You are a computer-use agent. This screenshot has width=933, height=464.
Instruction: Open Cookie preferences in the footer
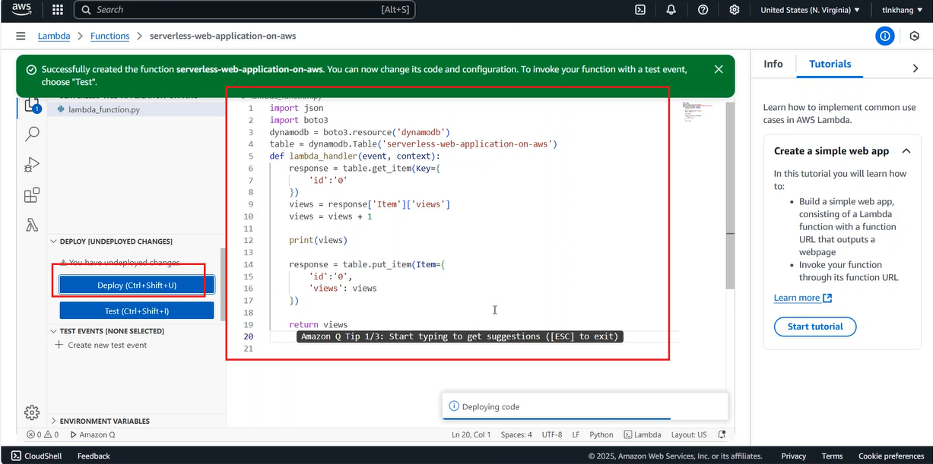point(891,456)
